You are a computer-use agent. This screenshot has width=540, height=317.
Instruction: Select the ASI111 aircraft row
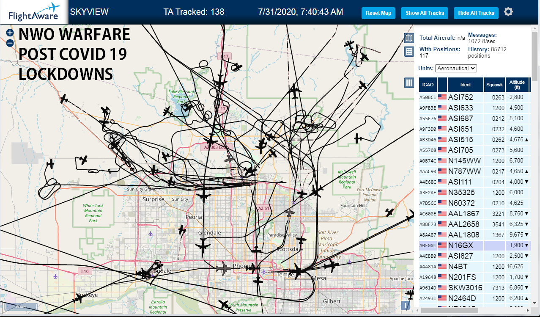[x=474, y=182]
